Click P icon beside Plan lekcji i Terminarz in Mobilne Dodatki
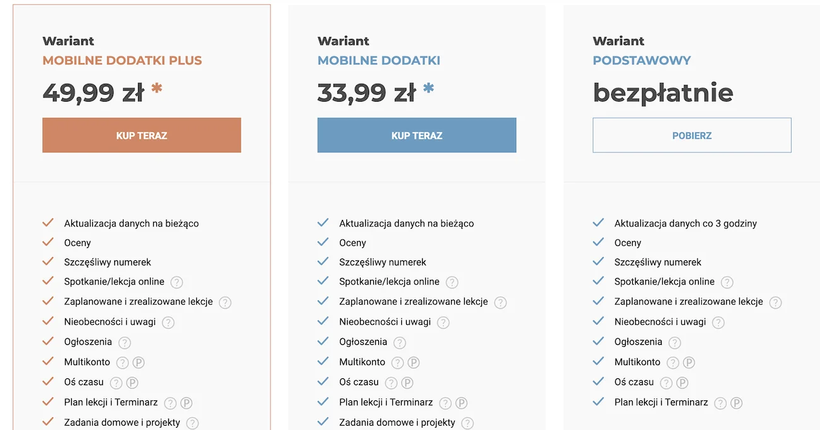This screenshot has height=430, width=820. tap(461, 403)
